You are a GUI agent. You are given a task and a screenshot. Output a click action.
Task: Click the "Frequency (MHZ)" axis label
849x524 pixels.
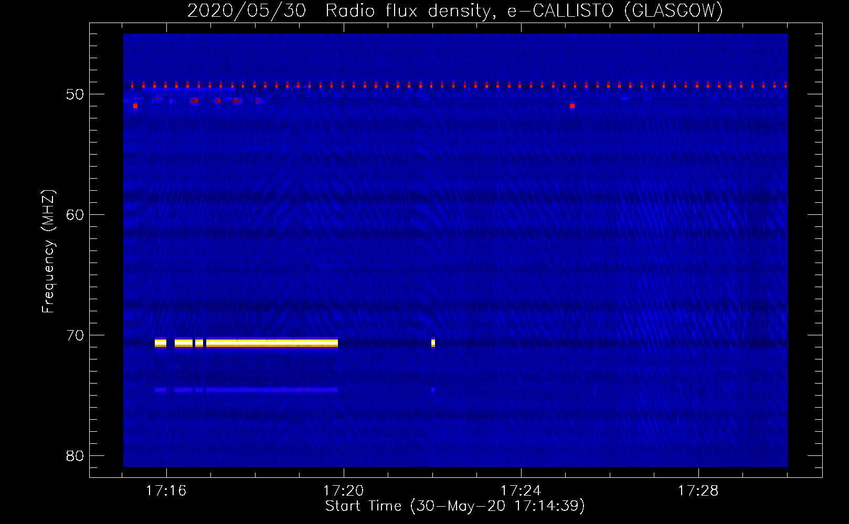pos(48,251)
